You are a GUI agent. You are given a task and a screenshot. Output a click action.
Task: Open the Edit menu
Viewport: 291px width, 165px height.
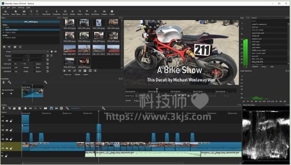[x=8, y=7]
